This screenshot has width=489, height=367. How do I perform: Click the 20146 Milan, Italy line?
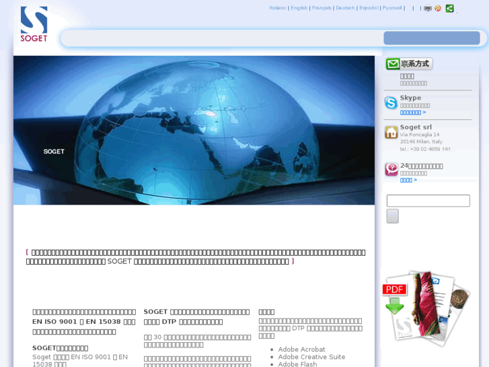point(421,141)
